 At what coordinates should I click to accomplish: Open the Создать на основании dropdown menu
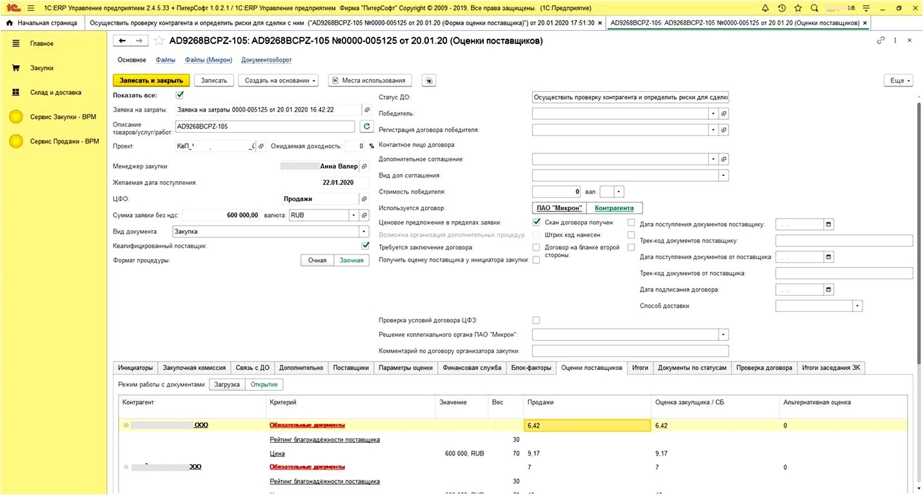coord(278,81)
